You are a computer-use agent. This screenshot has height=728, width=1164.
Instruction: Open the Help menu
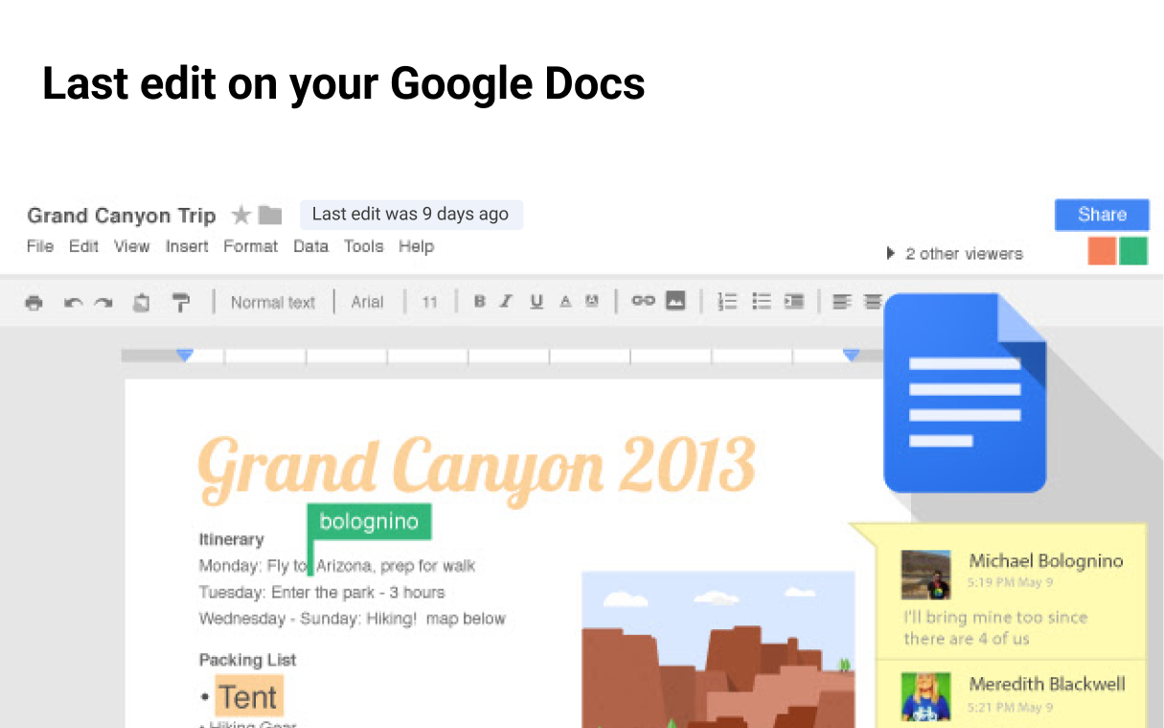(417, 246)
